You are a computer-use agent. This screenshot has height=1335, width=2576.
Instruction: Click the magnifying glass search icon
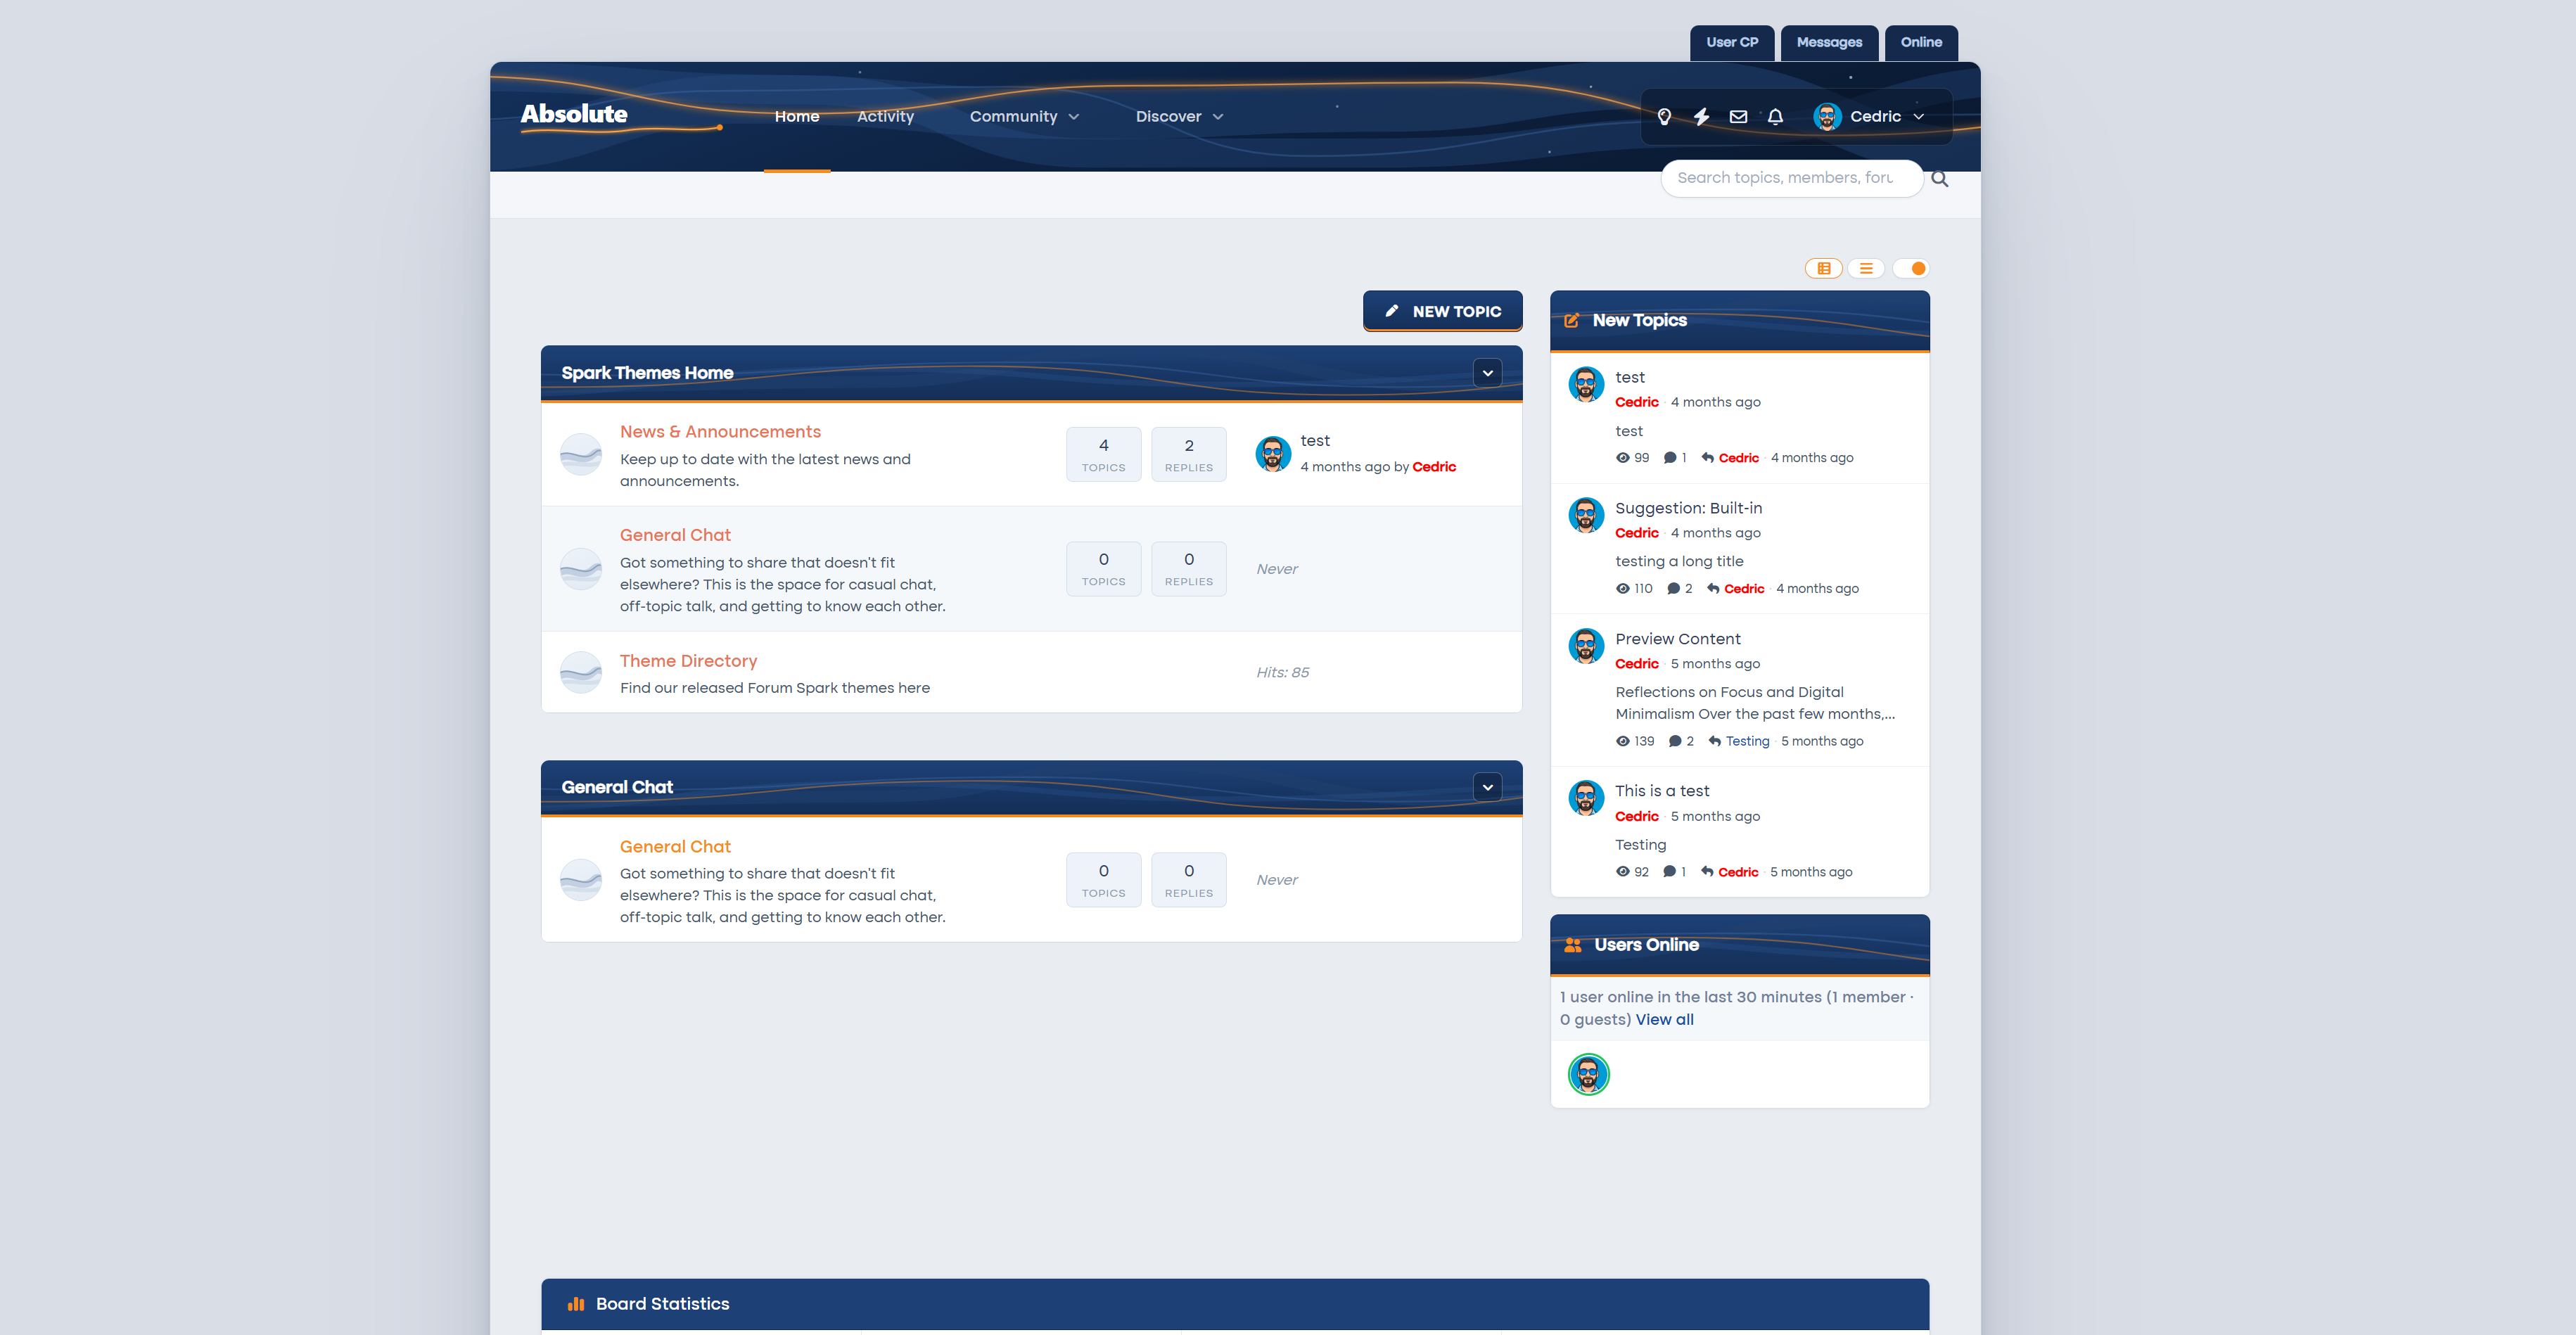coord(1940,179)
